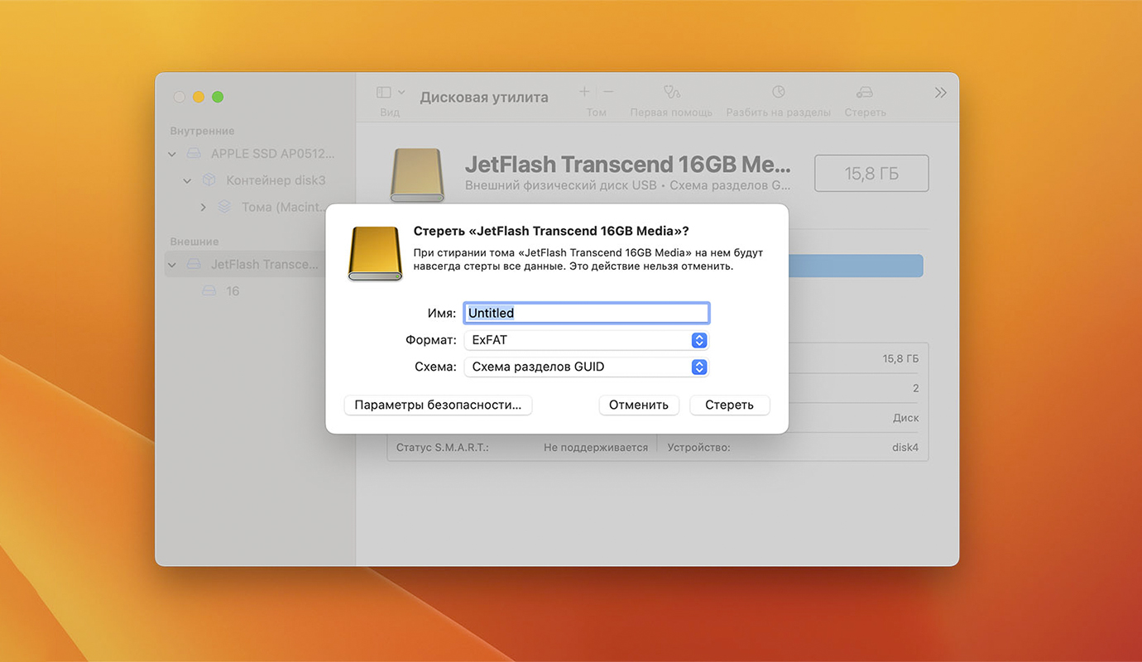
Task: Click the large JetFlash drive icon in main pane
Action: coord(417,175)
